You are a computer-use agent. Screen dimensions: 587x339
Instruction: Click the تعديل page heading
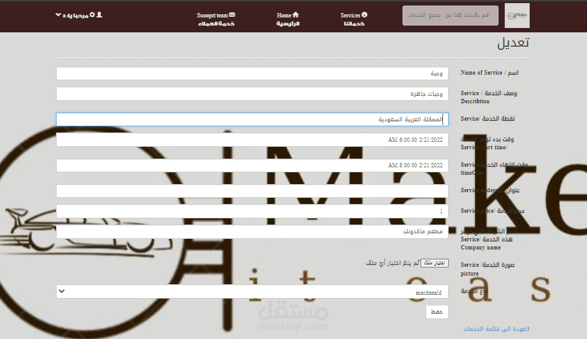[x=513, y=43]
